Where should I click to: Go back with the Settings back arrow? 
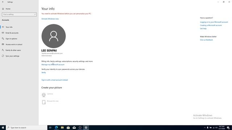[3, 2]
